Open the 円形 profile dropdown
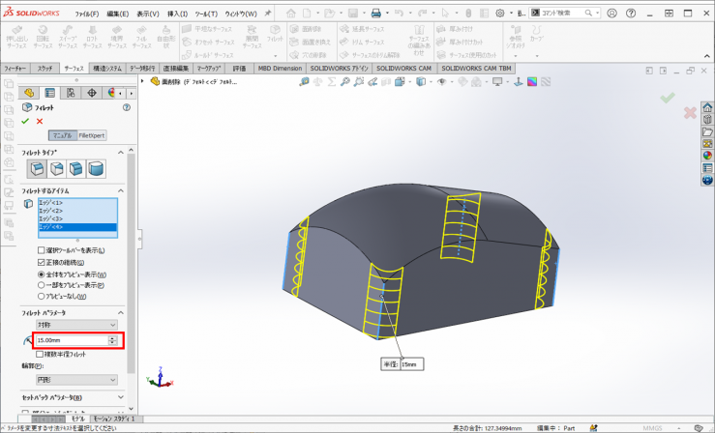Image resolution: width=715 pixels, height=433 pixels. point(75,380)
